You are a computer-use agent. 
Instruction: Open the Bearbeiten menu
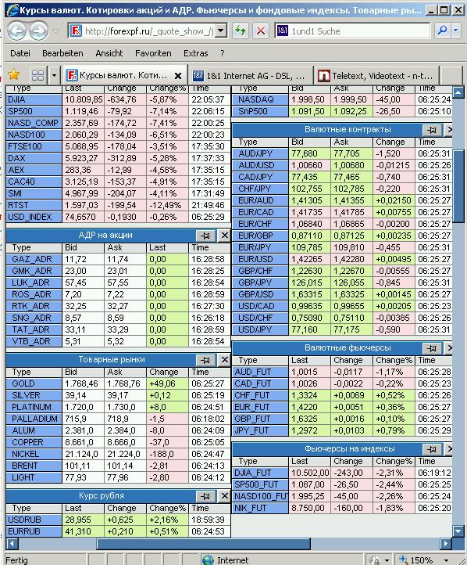(x=62, y=53)
